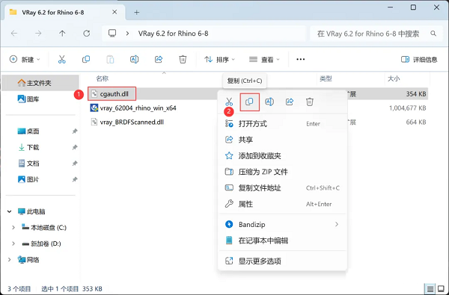Click the Paste icon in the toolbar
Image resolution: width=449 pixels, height=295 pixels.
click(x=110, y=60)
